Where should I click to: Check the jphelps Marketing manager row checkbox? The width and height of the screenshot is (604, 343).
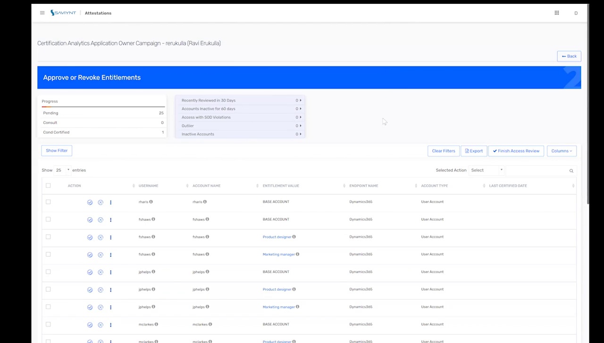[x=48, y=307]
